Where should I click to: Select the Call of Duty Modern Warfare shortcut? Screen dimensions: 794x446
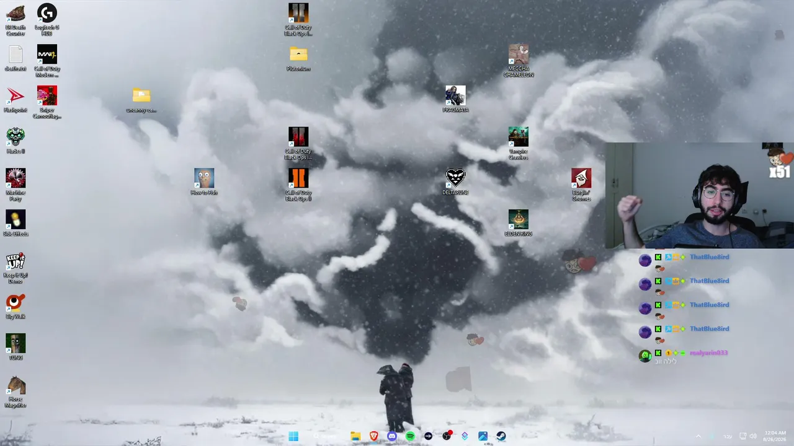tap(47, 61)
